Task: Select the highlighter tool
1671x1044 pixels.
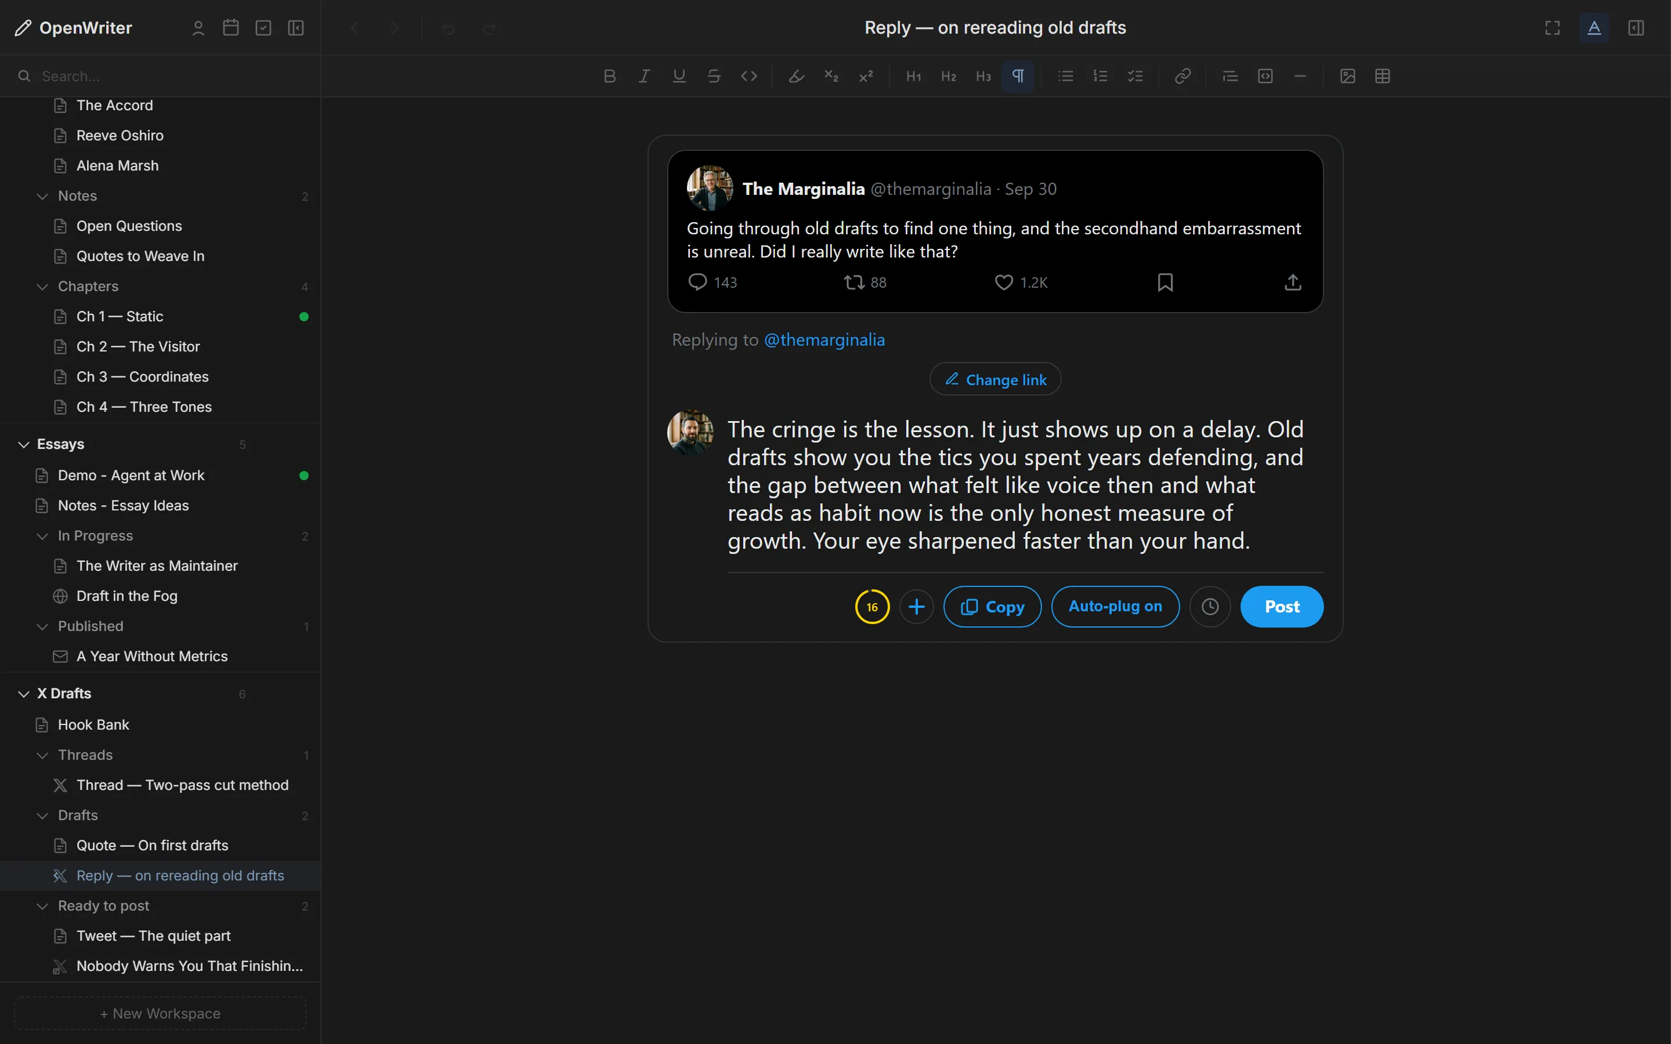Action: [x=796, y=76]
